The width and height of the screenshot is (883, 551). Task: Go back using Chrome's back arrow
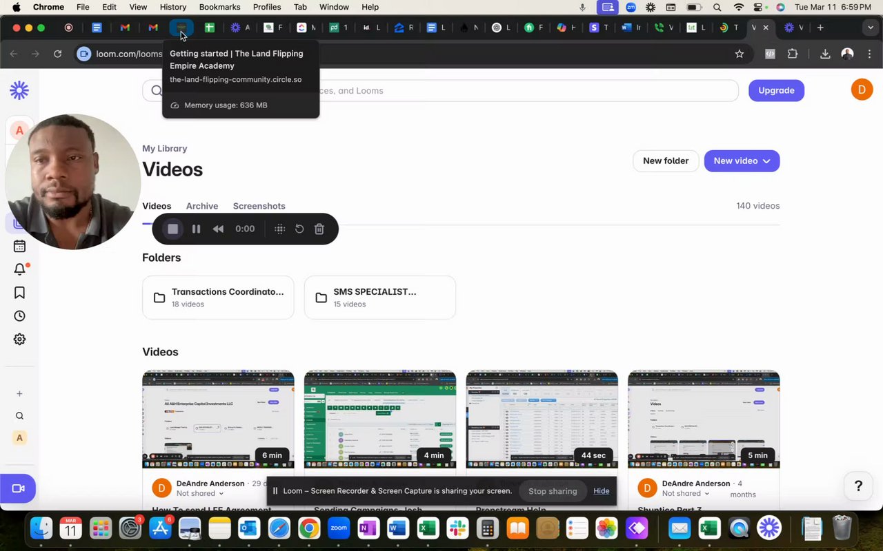tap(14, 54)
